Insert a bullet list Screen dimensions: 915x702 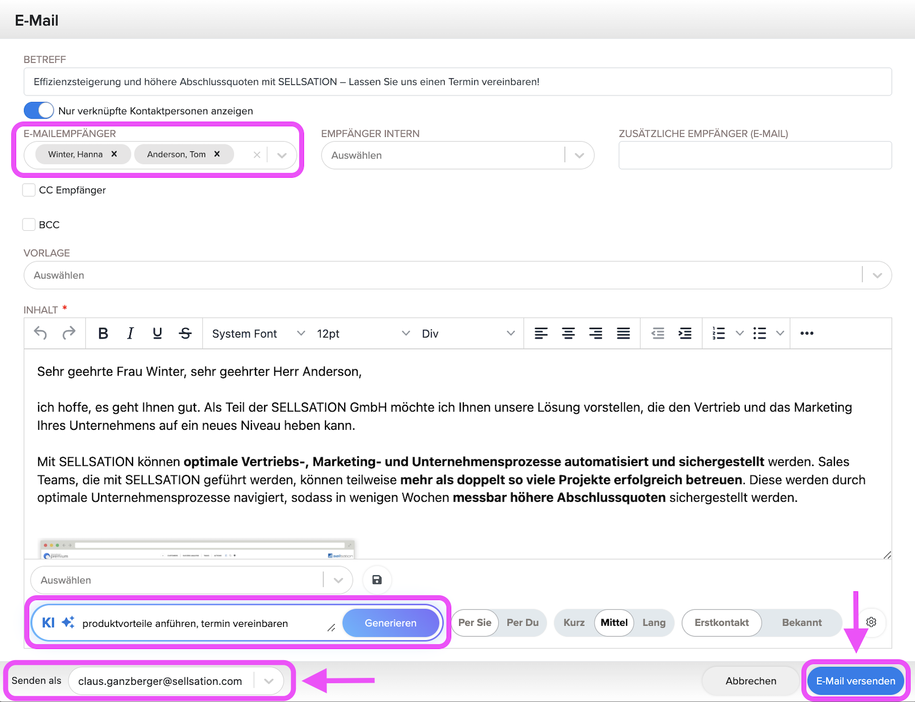coord(759,333)
